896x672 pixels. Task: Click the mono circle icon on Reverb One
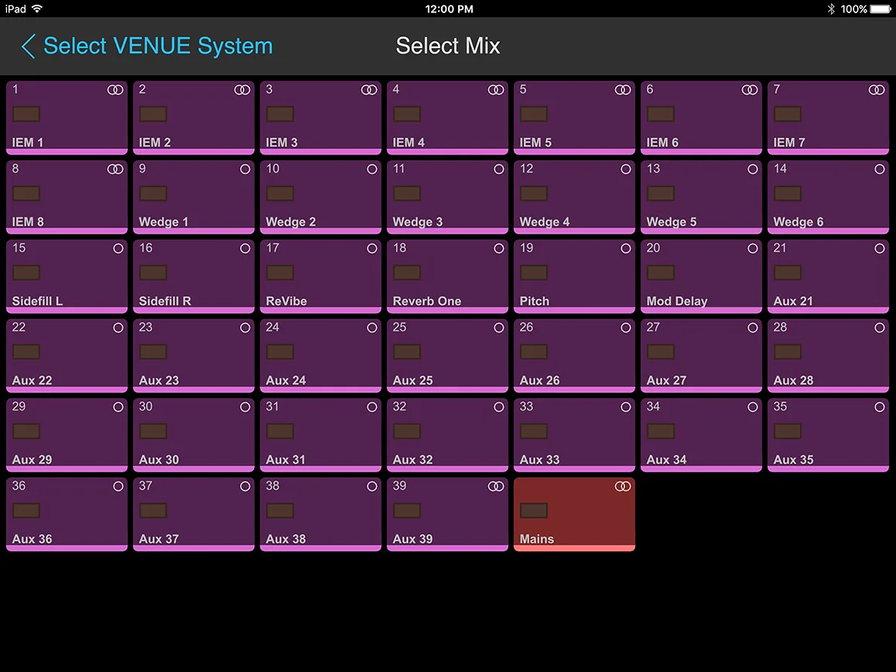(499, 248)
